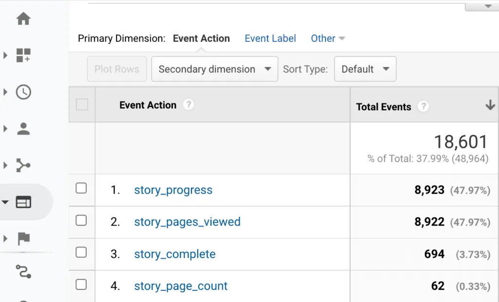Image resolution: width=499 pixels, height=302 pixels.
Task: Select the 694 events value
Action: pyautogui.click(x=434, y=254)
